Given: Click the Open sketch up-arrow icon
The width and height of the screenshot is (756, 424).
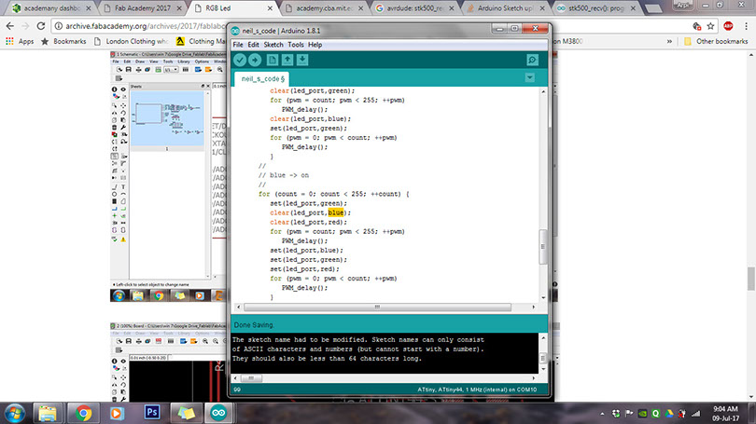Looking at the screenshot, I should click(287, 61).
